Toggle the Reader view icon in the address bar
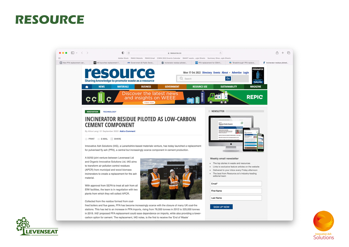349x247 pixels. point(129,53)
